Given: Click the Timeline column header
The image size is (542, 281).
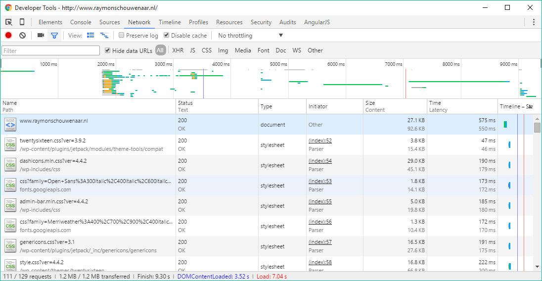Looking at the screenshot, I should coord(516,106).
